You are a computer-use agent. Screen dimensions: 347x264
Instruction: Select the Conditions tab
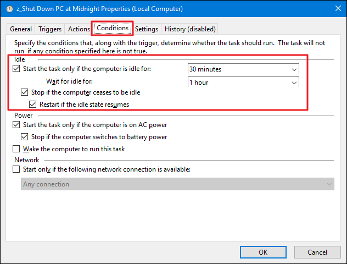[x=113, y=28]
